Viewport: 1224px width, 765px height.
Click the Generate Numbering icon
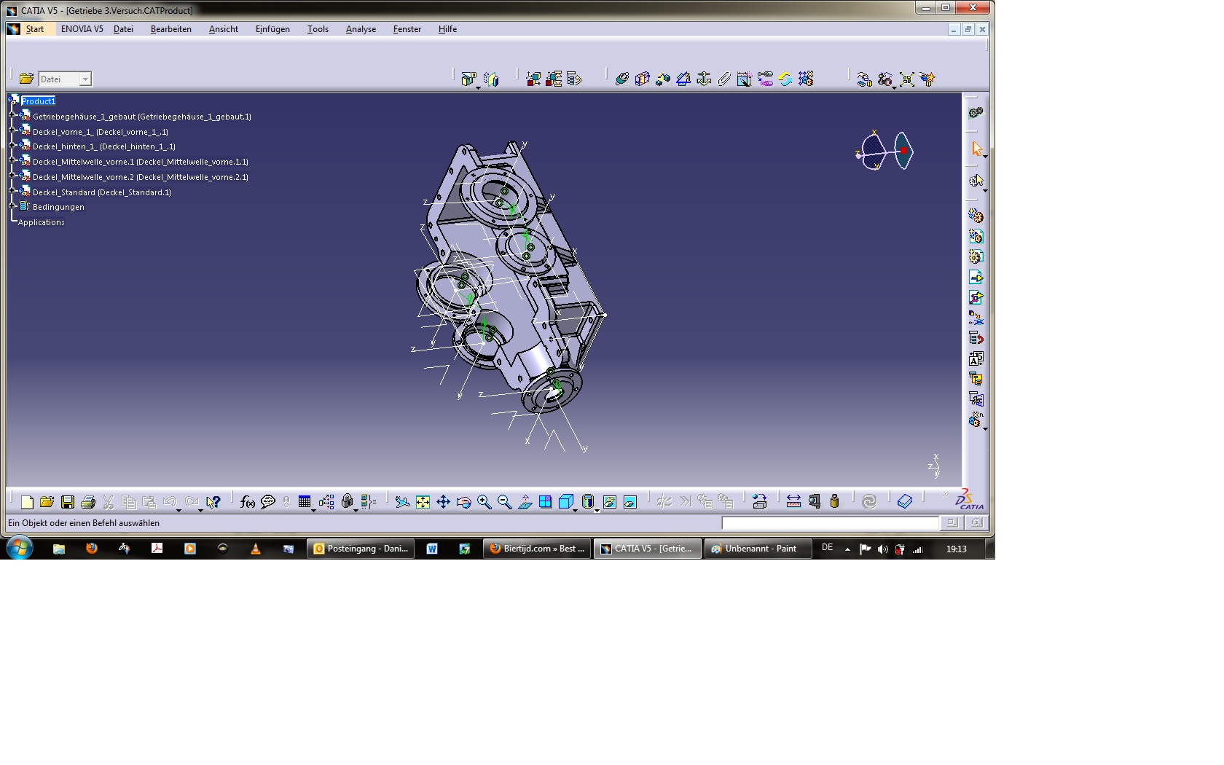[976, 358]
